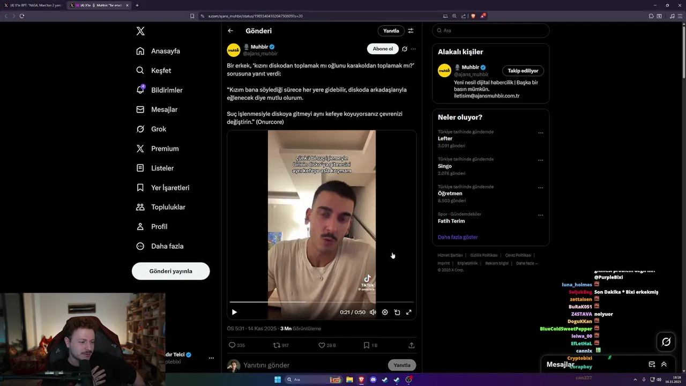Open Topluluklar communities
The height and width of the screenshot is (386, 686).
click(161, 207)
